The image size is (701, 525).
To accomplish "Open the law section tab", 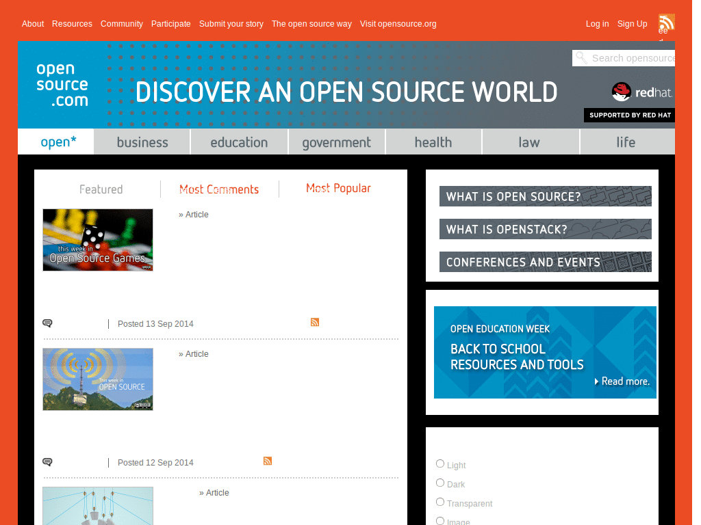I will tap(531, 142).
